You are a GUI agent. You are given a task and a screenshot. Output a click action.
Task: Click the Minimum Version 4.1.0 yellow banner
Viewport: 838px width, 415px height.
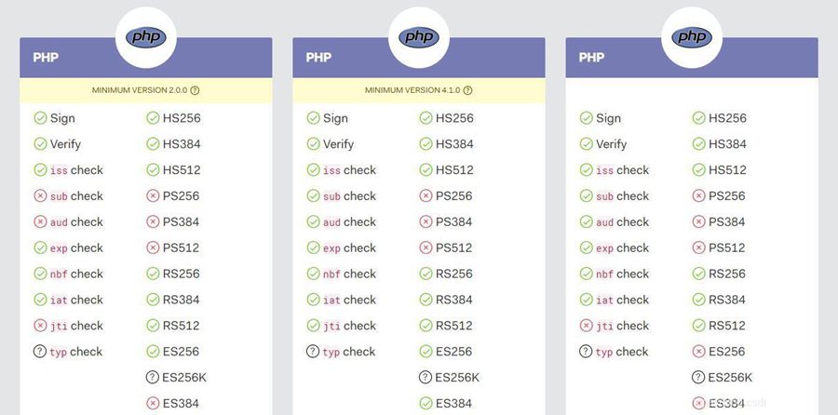tap(419, 90)
